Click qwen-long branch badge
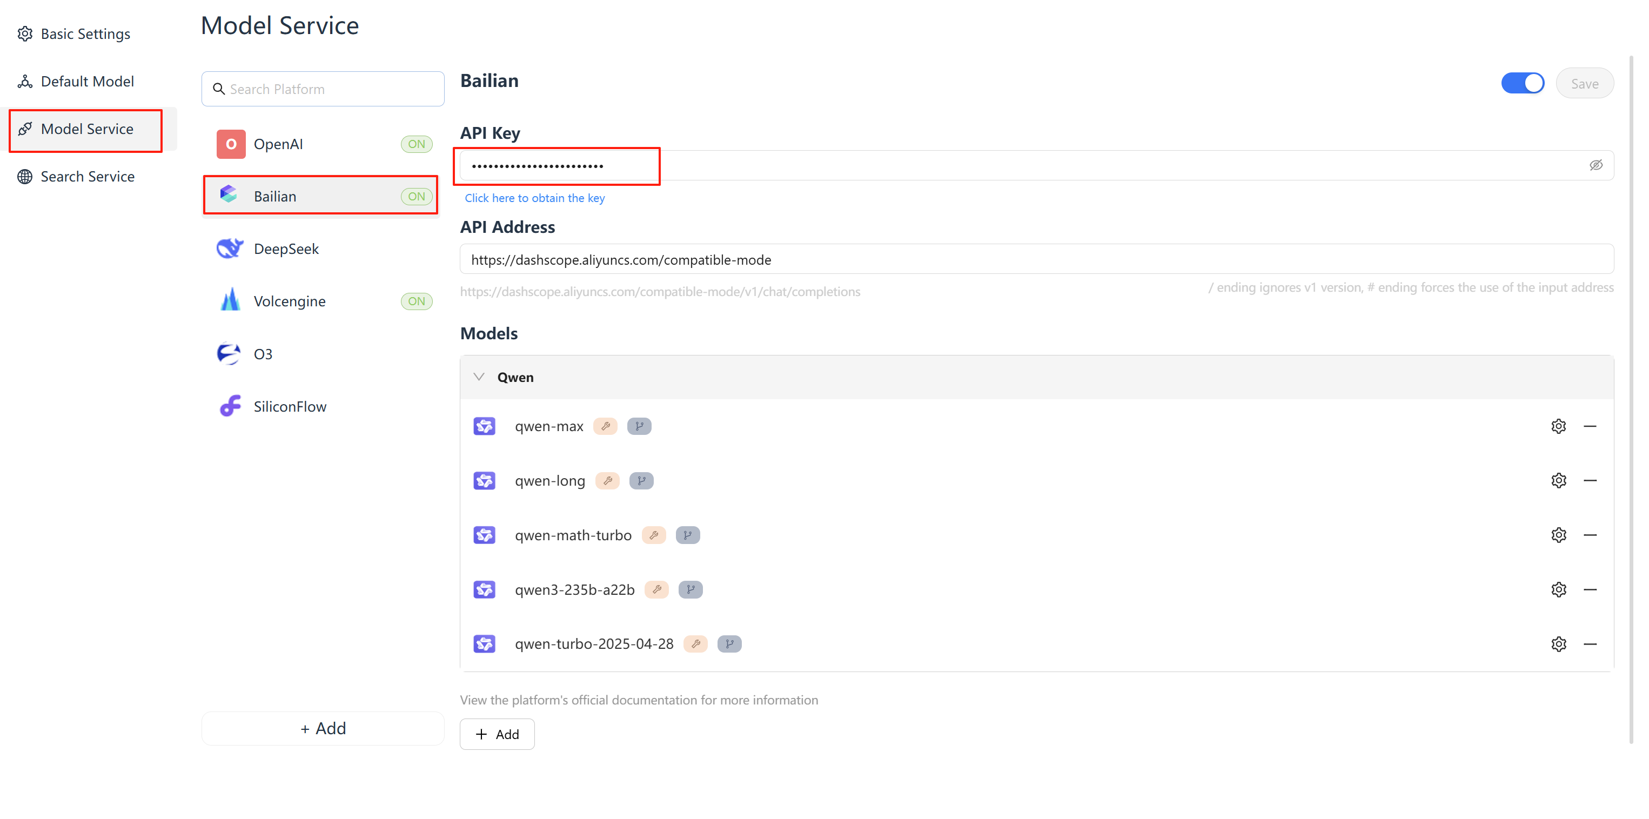Screen dimensions: 1649x819 pos(641,480)
